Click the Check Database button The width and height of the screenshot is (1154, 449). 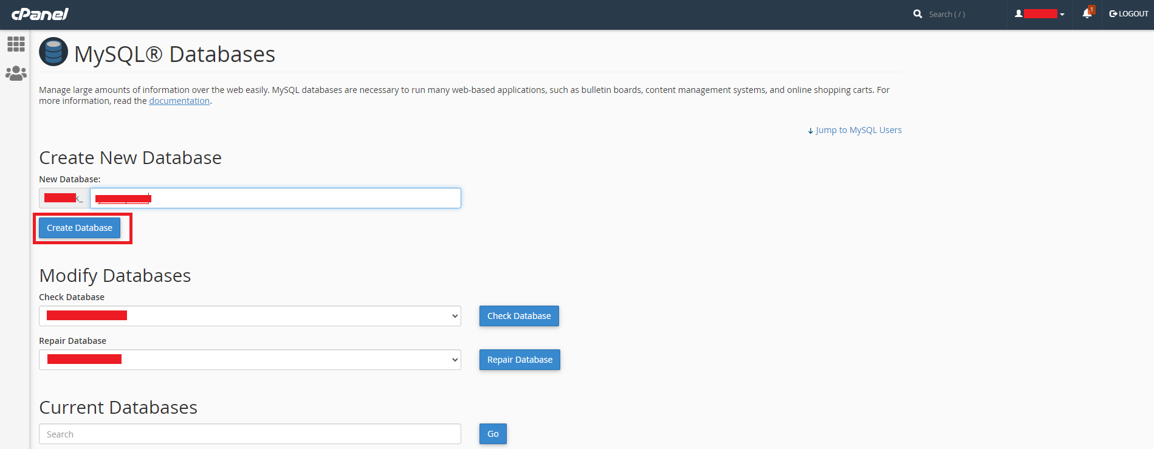pyautogui.click(x=519, y=316)
